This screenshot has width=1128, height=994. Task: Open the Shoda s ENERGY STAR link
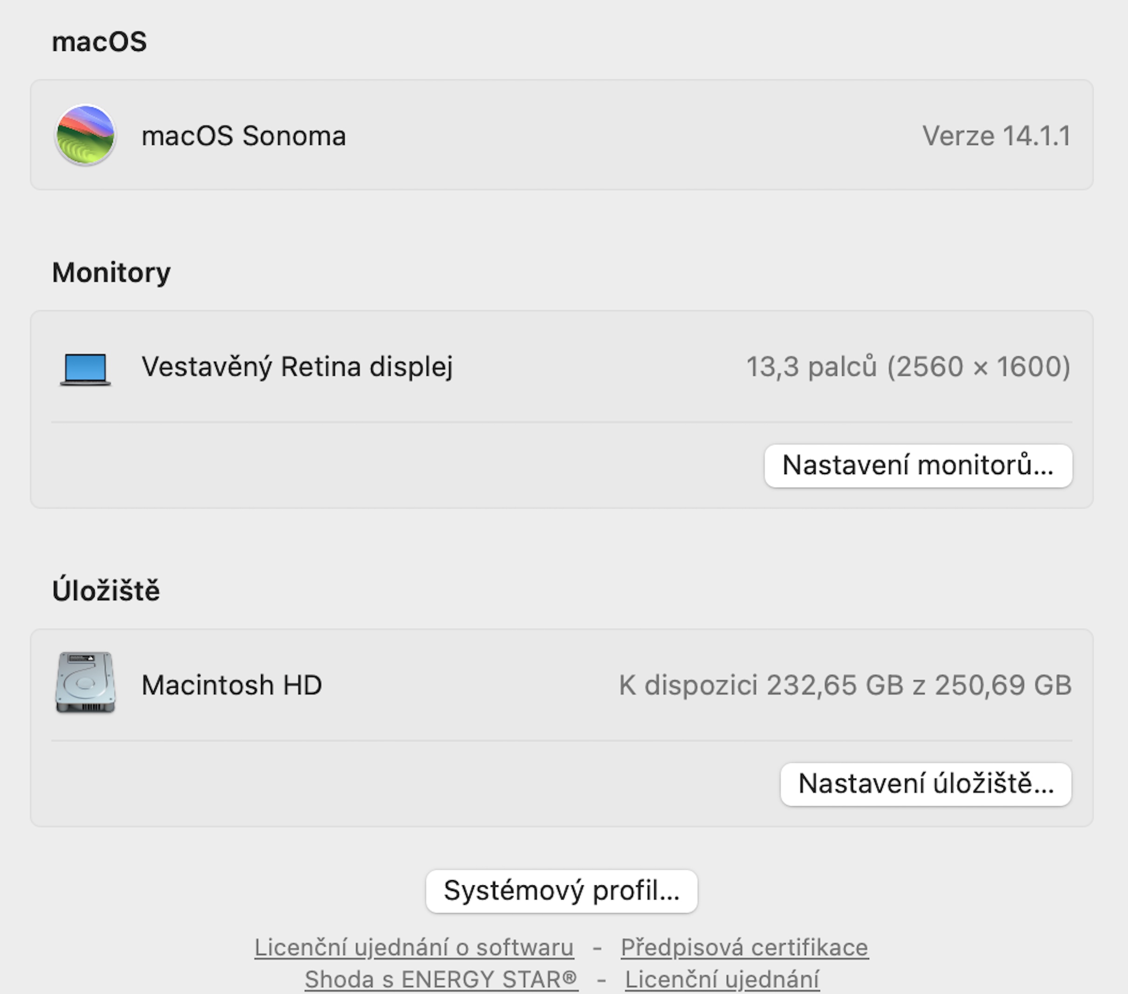(x=441, y=979)
